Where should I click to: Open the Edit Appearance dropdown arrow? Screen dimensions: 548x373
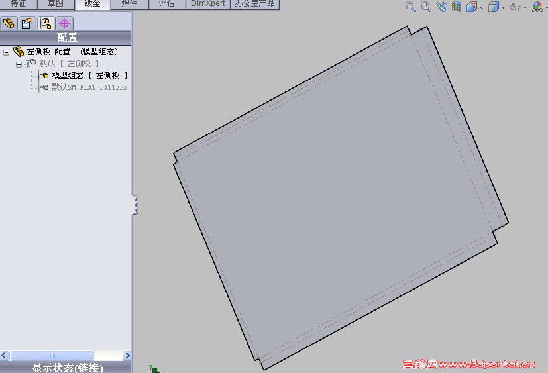tap(546, 7)
